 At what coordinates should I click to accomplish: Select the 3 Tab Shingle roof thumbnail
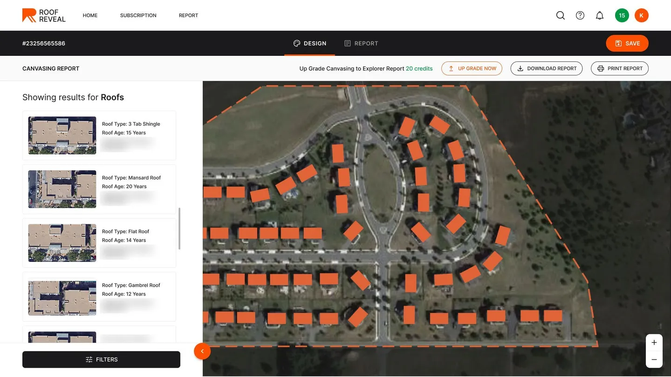(62, 135)
